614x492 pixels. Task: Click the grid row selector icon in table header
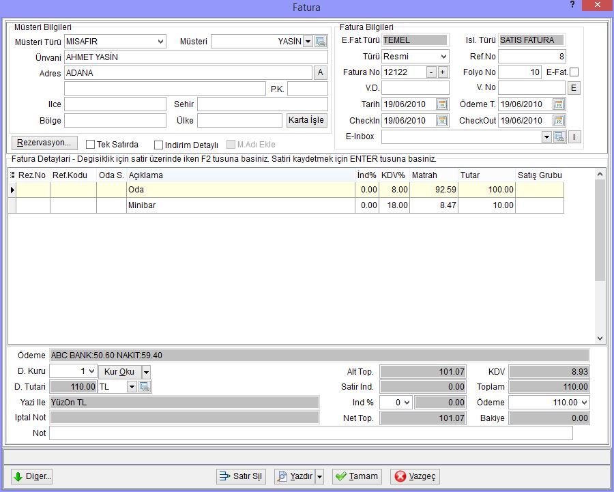tap(12, 175)
